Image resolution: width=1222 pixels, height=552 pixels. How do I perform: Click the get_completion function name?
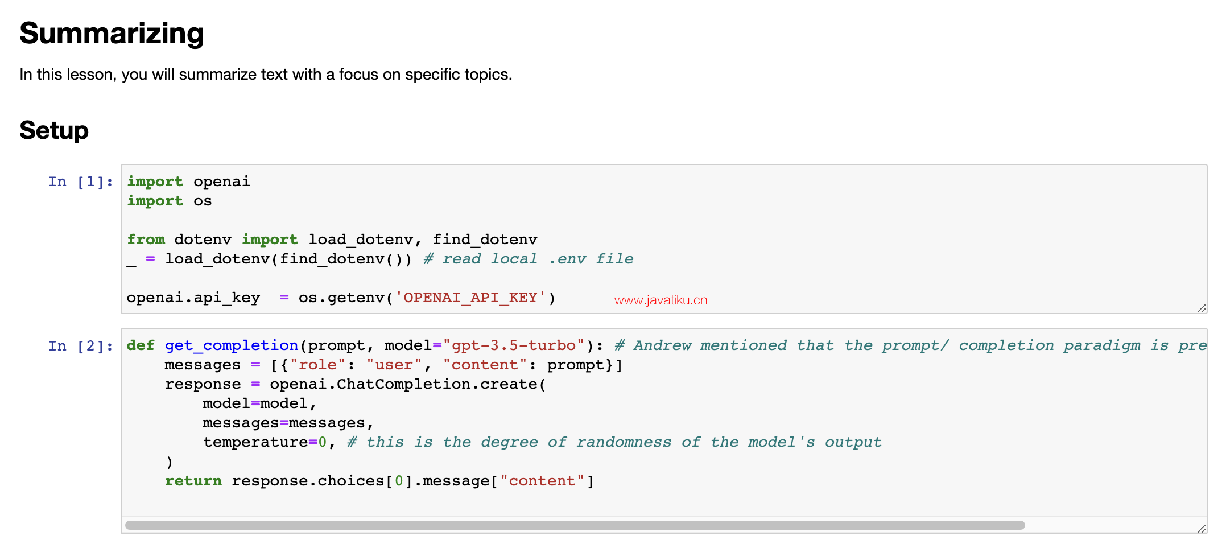232,345
